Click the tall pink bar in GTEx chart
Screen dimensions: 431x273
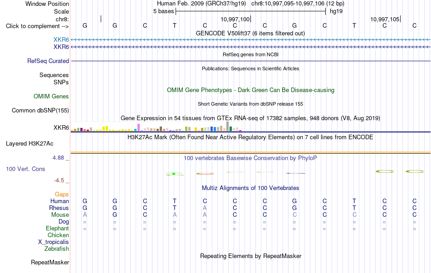pos(138,127)
